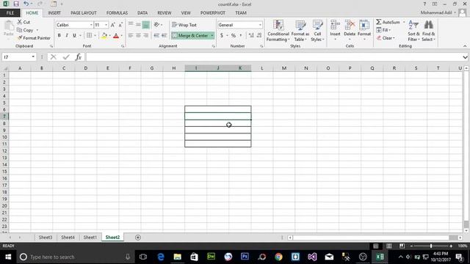Expand the formula bar
This screenshot has width=470, height=264.
tap(465, 57)
